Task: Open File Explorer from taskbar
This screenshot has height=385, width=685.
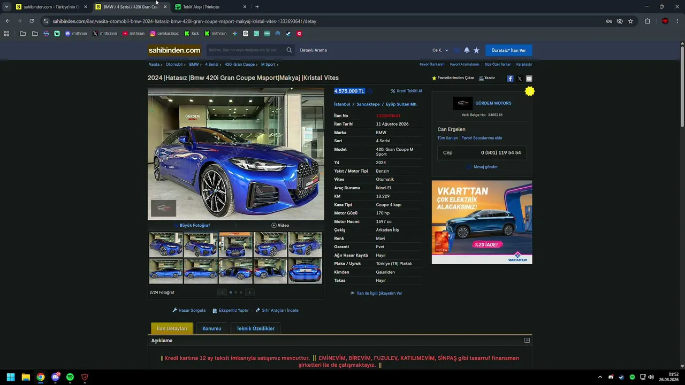Action: pyautogui.click(x=26, y=377)
